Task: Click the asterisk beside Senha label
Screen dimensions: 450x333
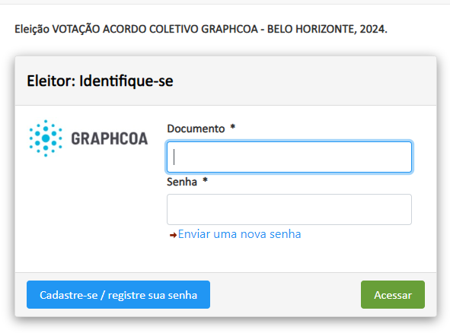Action: [x=205, y=180]
